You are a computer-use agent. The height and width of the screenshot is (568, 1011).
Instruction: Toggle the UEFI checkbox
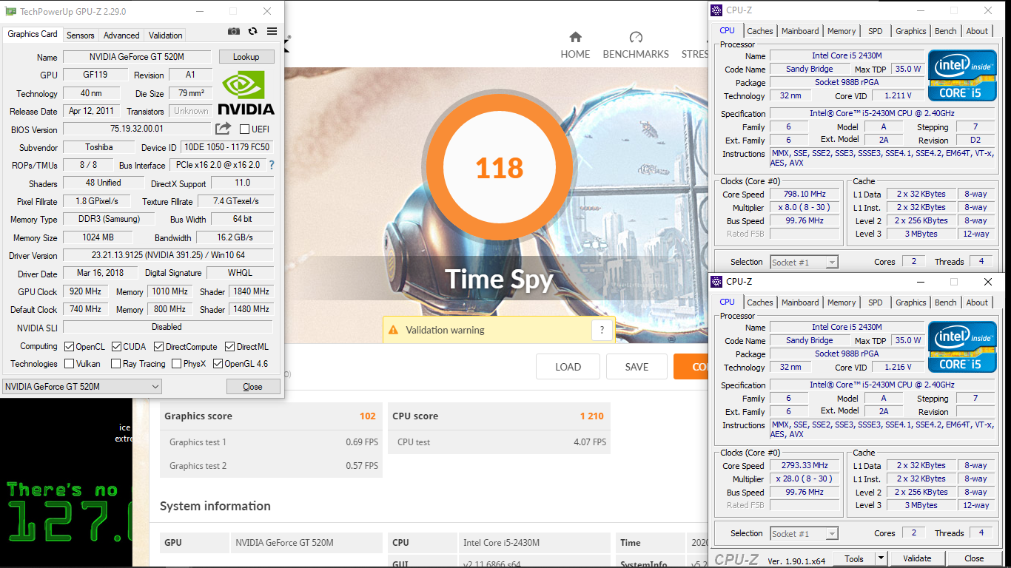[x=244, y=129]
